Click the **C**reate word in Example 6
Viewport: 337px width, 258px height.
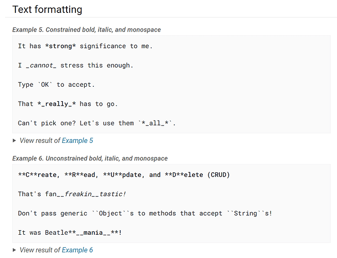point(39,175)
